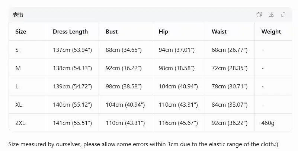The height and width of the screenshot is (151, 298).
Task: Click the Hip column header
Action: [163, 32]
